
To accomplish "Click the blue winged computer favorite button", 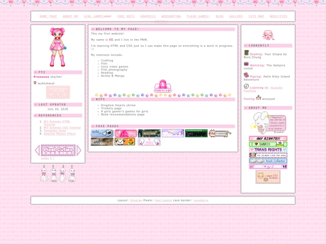I will [x=102, y=133].
